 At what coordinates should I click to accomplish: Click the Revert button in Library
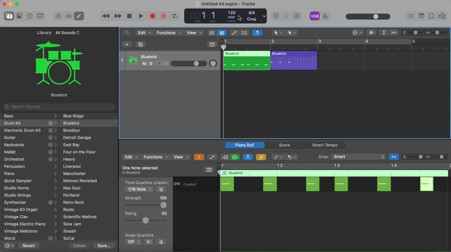click(x=28, y=246)
